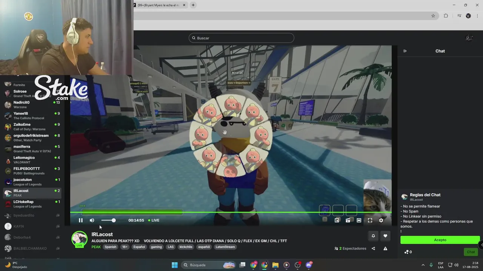Open Leitomagico VALORANT channel

pos(32,160)
